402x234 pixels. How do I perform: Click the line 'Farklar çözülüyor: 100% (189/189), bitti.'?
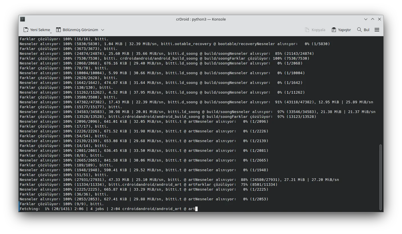coord(66,165)
